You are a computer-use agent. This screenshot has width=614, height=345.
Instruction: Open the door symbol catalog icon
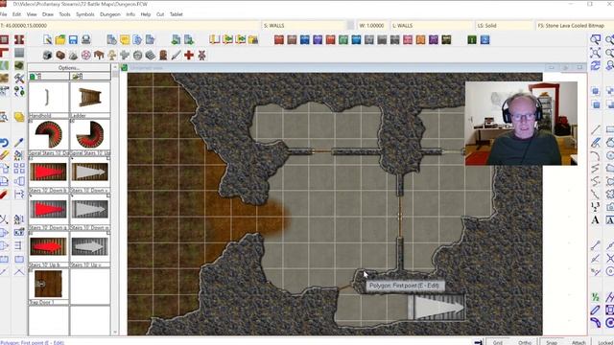pos(163,56)
